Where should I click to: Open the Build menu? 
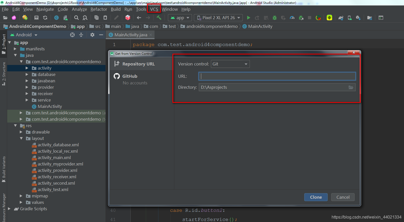tap(116, 9)
